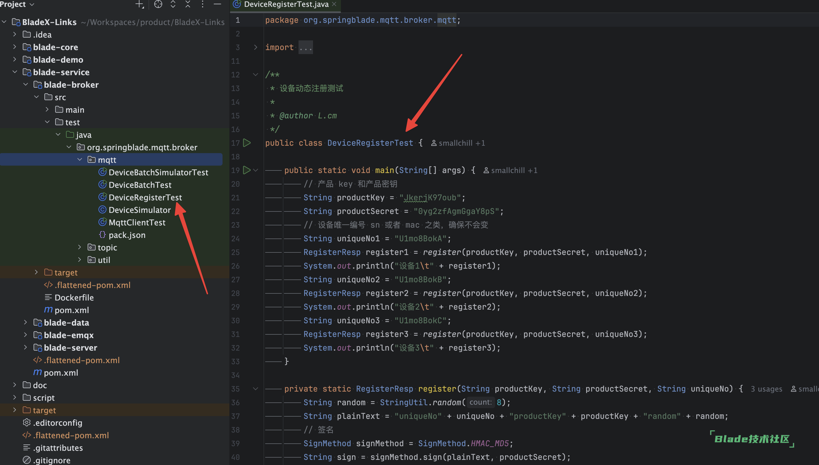The width and height of the screenshot is (819, 465).
Task: Click the select opened file crosshair icon
Action: tap(158, 4)
